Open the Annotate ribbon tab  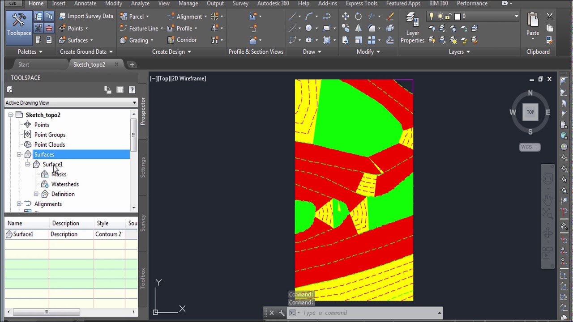[85, 4]
